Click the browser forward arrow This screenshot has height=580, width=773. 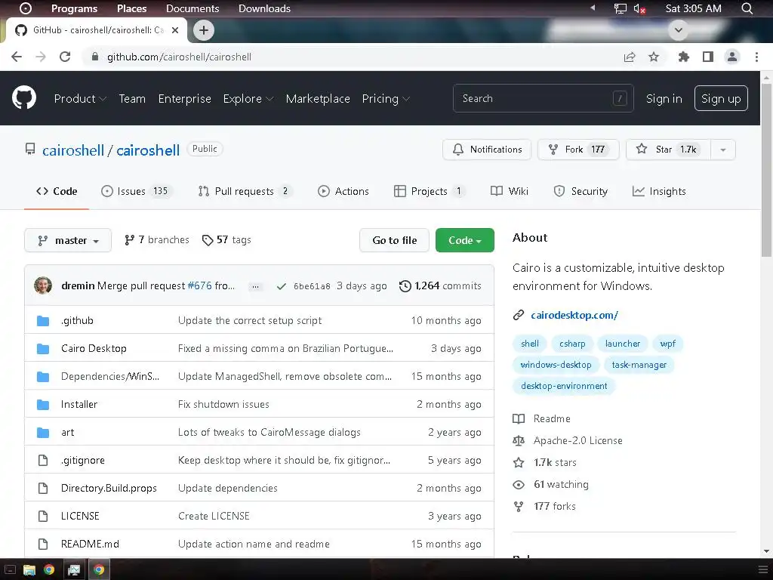pyautogui.click(x=41, y=57)
